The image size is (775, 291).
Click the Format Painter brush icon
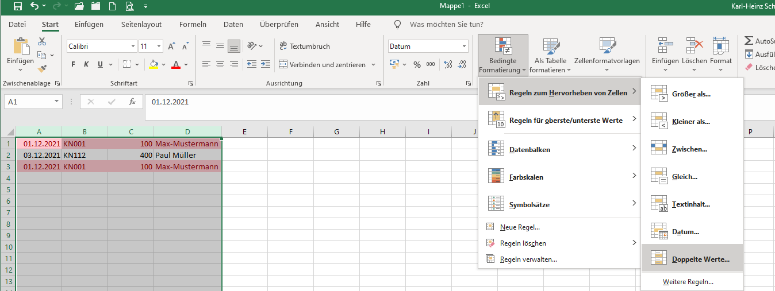pyautogui.click(x=42, y=69)
